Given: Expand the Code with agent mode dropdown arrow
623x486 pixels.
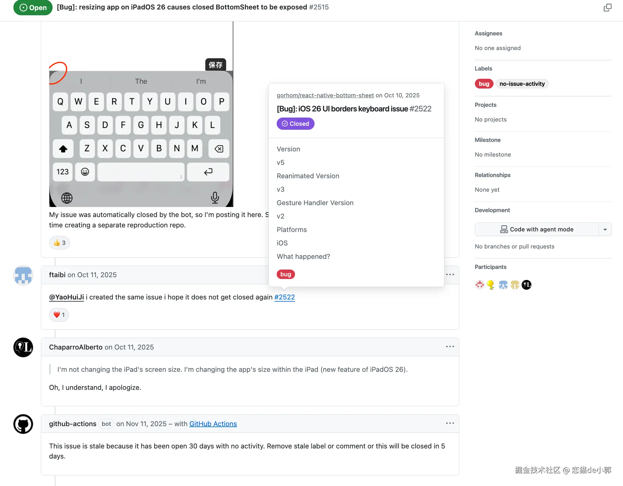Looking at the screenshot, I should 605,229.
